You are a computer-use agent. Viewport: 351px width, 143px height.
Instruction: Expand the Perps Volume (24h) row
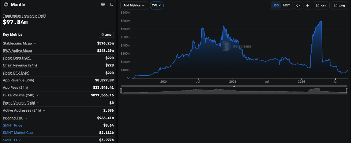pos(38,103)
